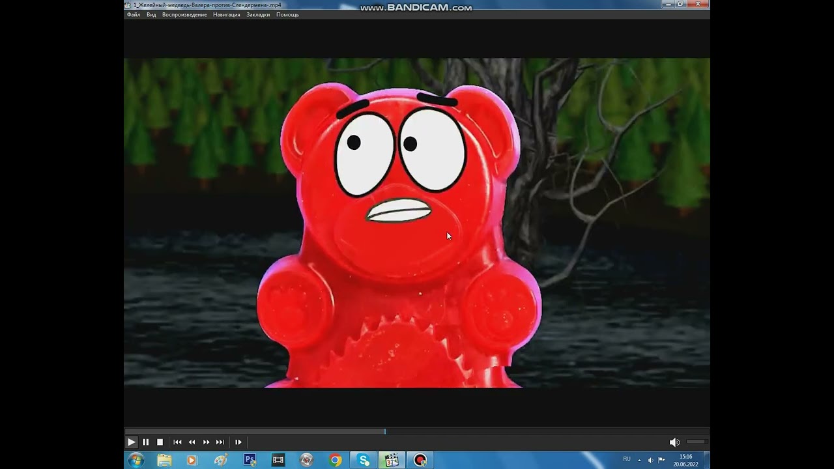Open the Paint icon in the taskbar
Viewport: 834px width, 469px height.
tap(221, 460)
